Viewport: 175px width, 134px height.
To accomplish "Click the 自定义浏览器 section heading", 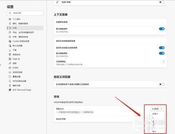I will (62, 77).
